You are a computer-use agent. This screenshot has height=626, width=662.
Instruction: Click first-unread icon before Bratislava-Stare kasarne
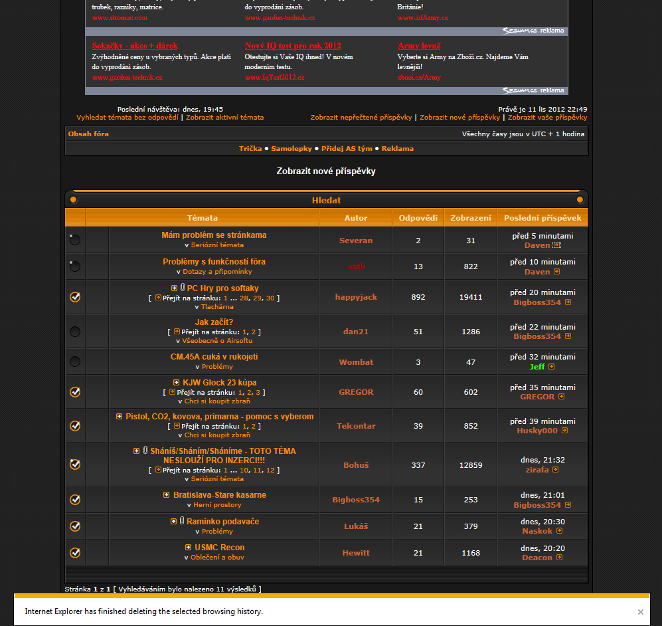(x=167, y=495)
